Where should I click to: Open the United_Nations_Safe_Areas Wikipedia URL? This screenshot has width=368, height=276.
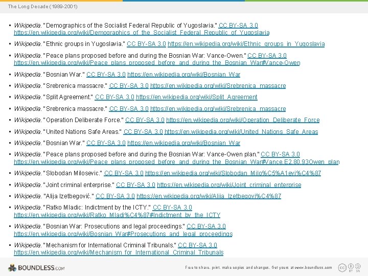(241, 132)
